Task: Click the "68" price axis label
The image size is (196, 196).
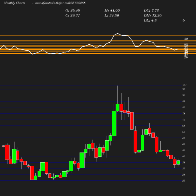Action: tap(184, 126)
